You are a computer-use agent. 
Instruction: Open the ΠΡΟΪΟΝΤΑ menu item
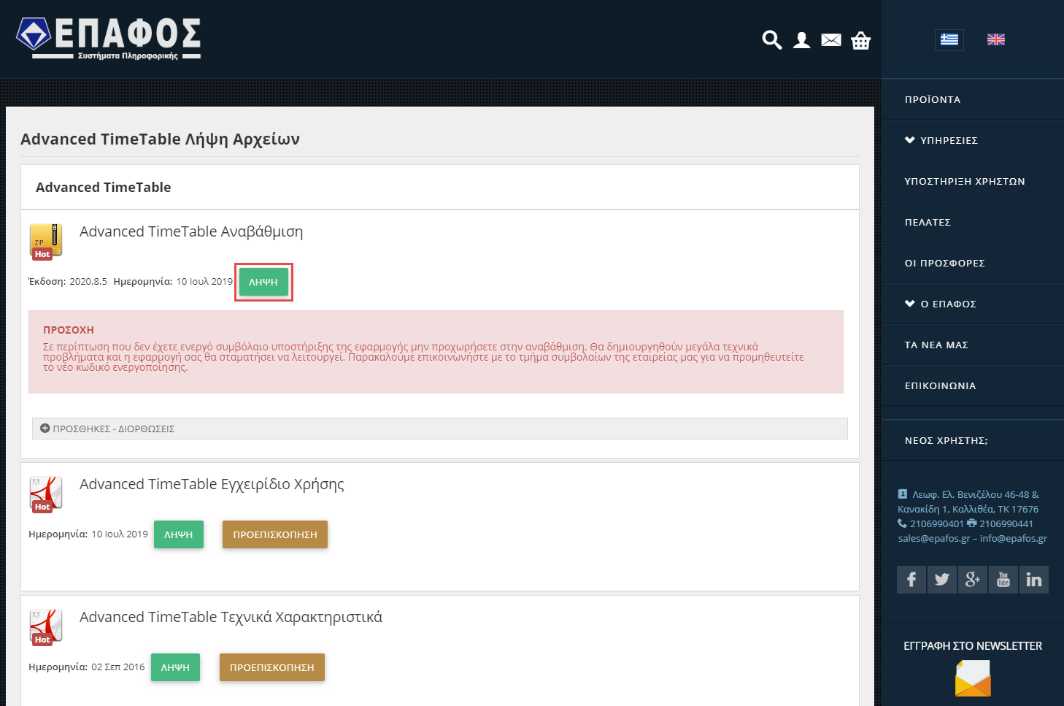933,99
